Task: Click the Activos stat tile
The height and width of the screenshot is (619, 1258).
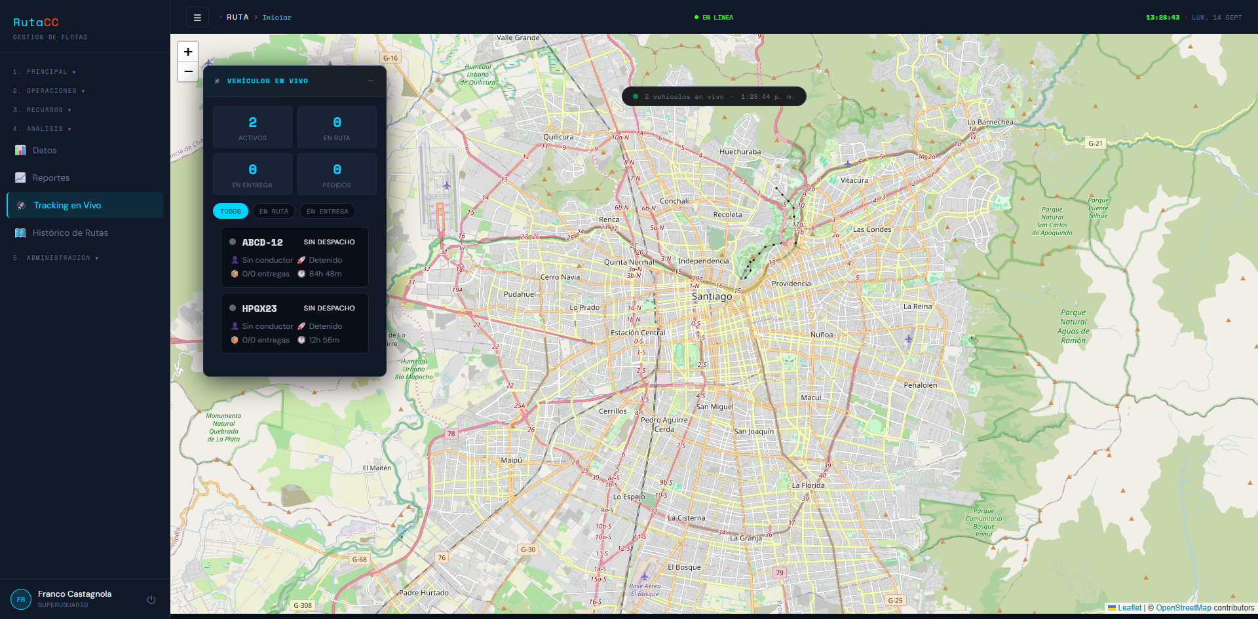Action: [253, 127]
